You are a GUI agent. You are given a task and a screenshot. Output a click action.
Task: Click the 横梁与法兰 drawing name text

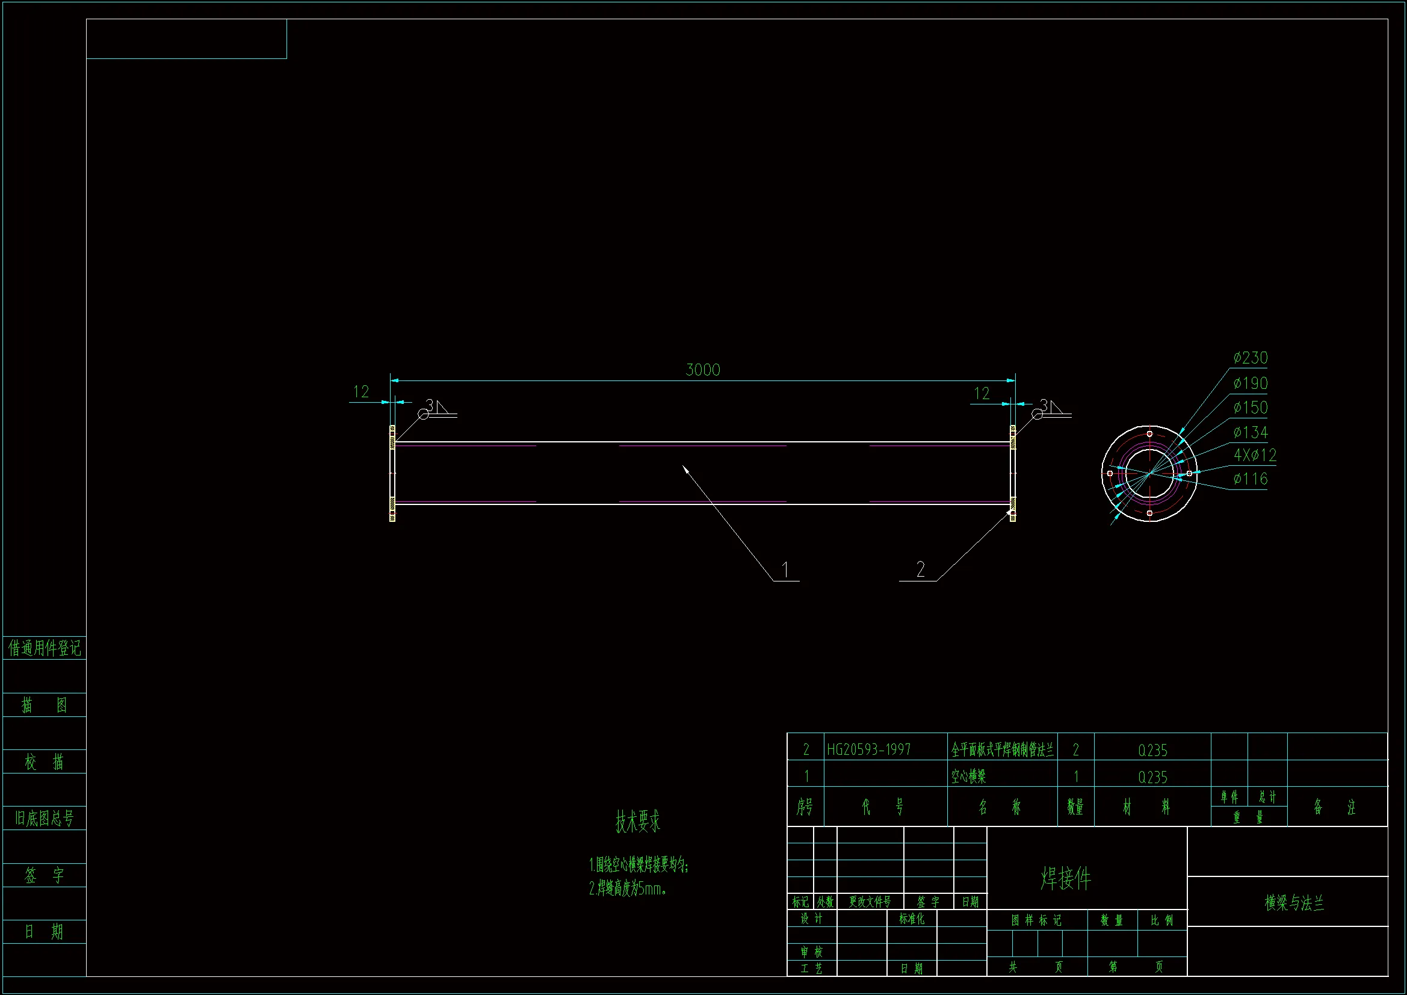pyautogui.click(x=1294, y=902)
